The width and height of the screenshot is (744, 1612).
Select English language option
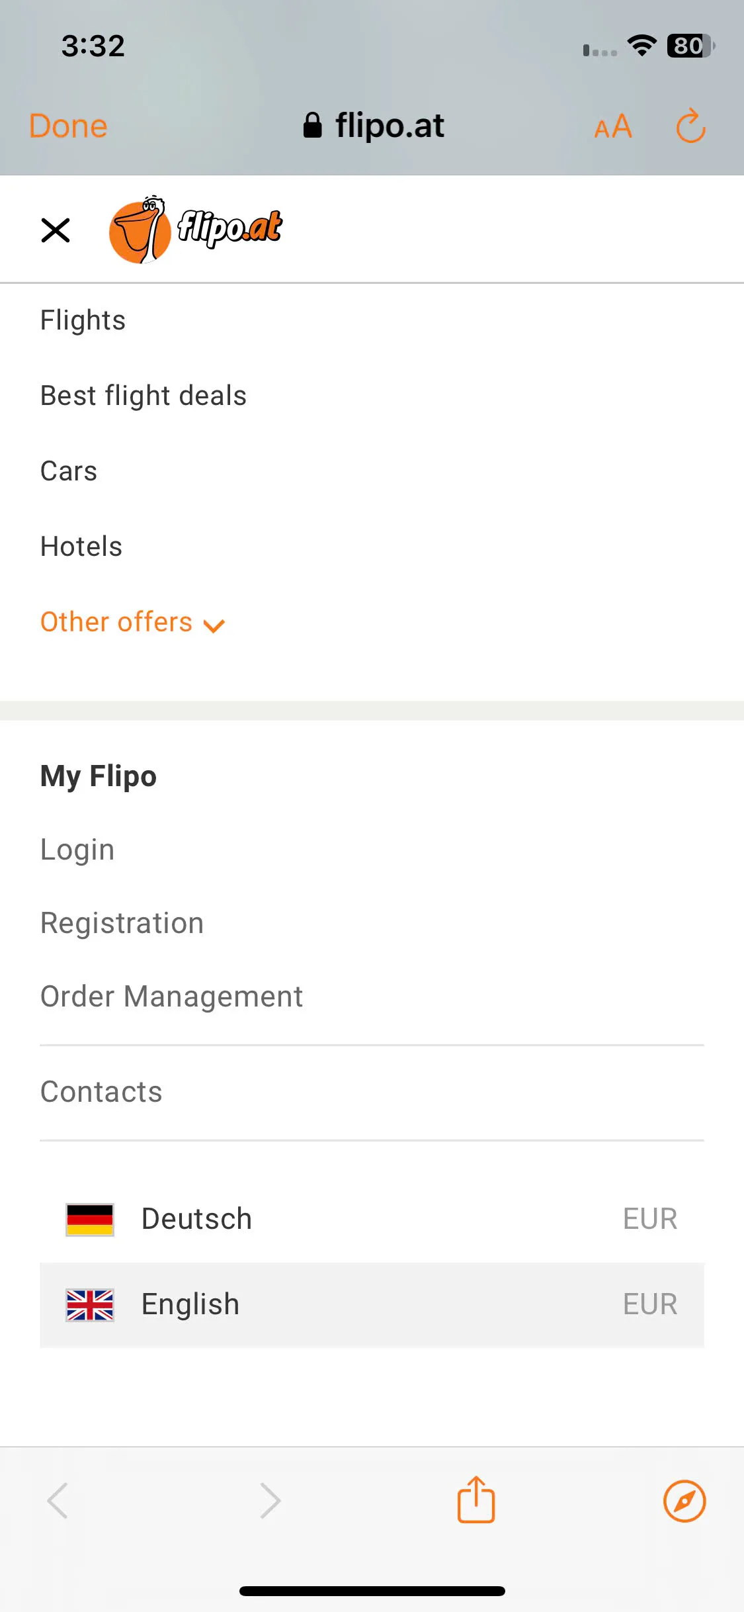[372, 1305]
